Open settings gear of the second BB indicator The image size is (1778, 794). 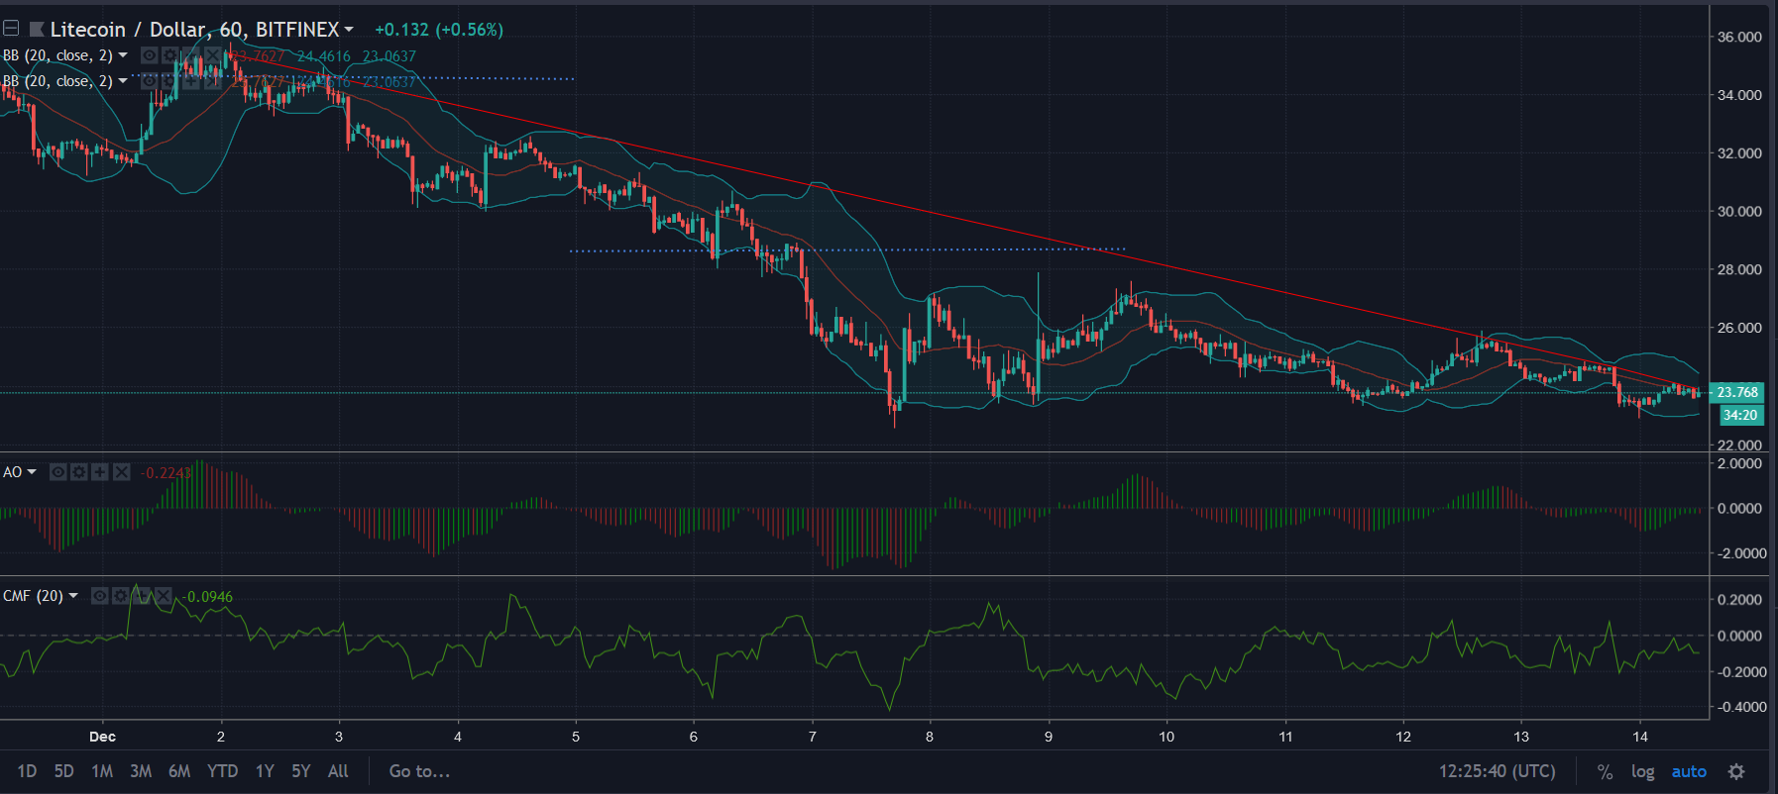[x=169, y=81]
